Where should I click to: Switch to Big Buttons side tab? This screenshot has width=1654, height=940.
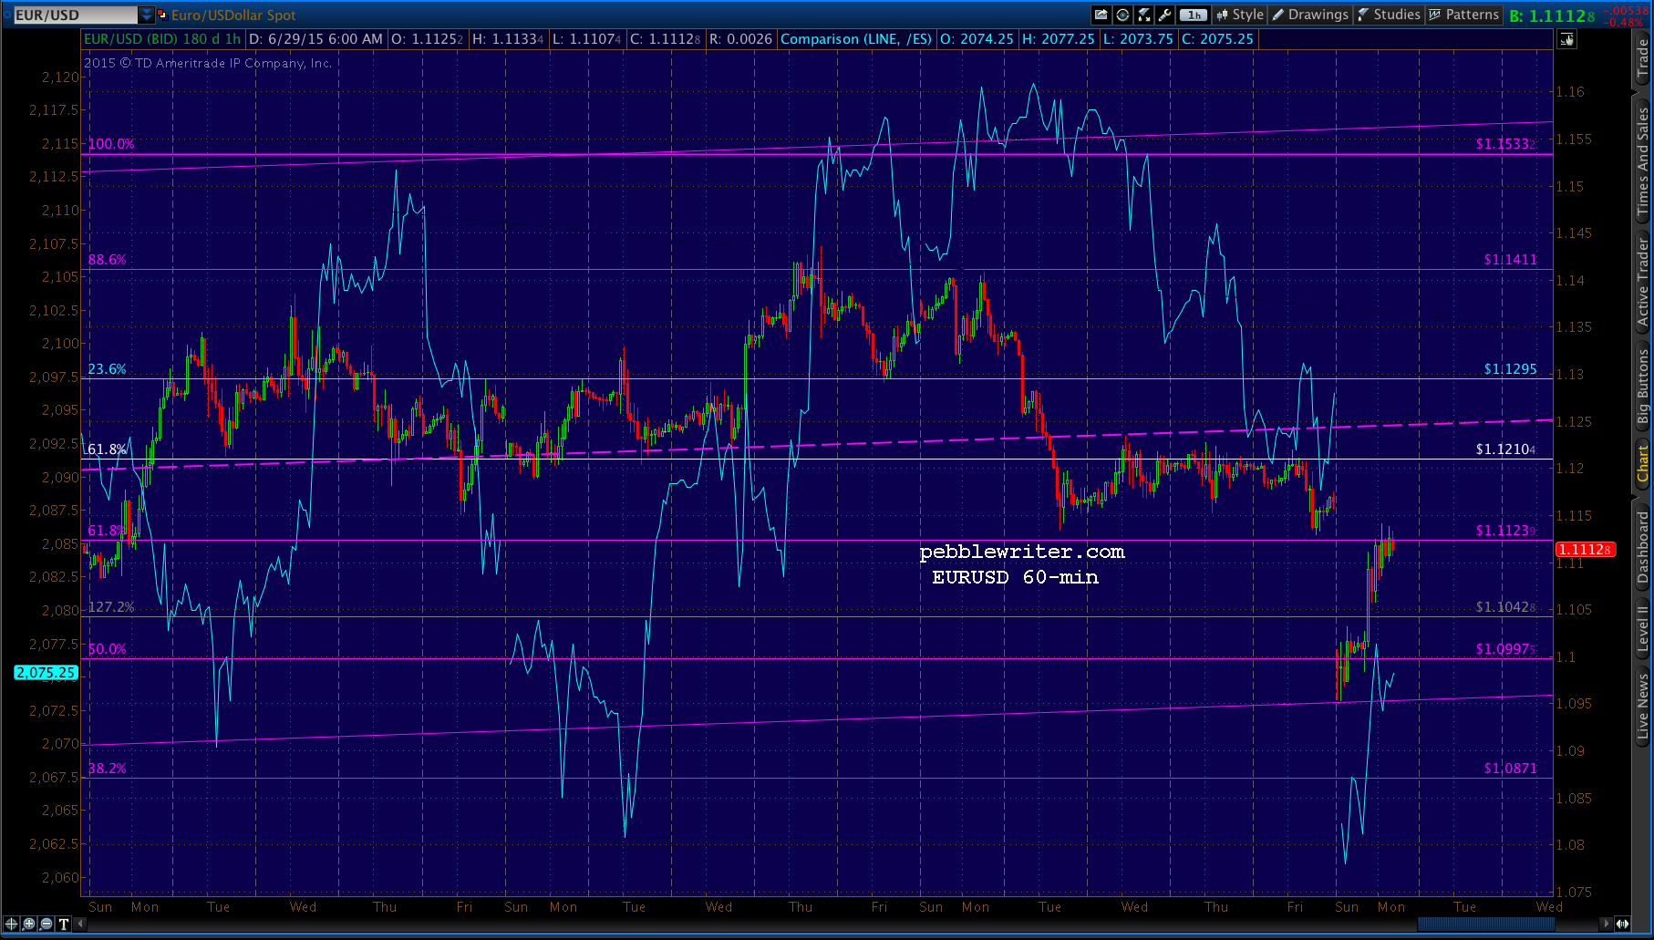coord(1643,387)
